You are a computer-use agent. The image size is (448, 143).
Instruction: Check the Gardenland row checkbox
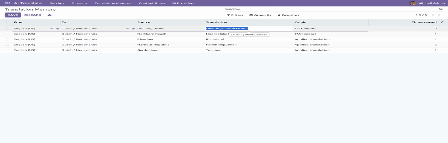point(7,50)
